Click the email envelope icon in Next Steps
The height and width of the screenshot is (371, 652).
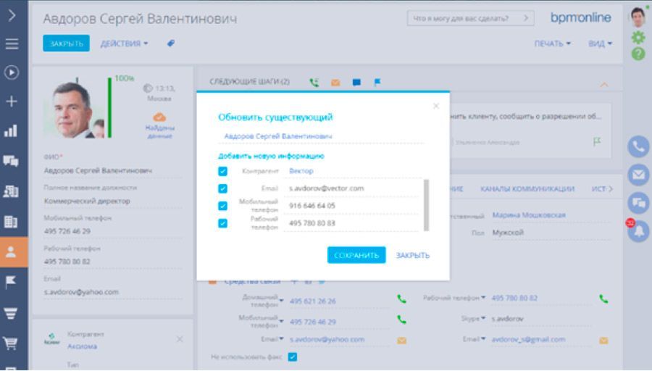click(335, 83)
